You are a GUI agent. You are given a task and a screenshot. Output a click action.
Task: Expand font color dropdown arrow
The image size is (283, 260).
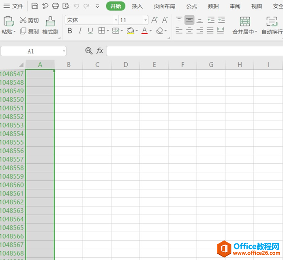pyautogui.click(x=150, y=31)
